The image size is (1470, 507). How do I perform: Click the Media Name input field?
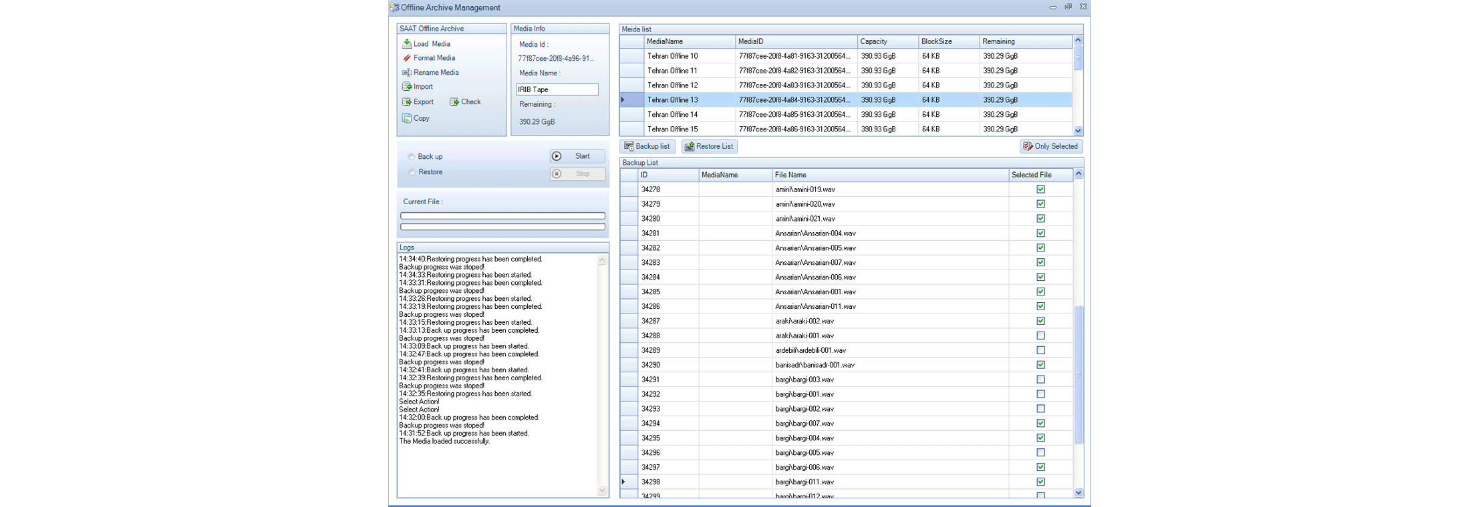tap(557, 89)
